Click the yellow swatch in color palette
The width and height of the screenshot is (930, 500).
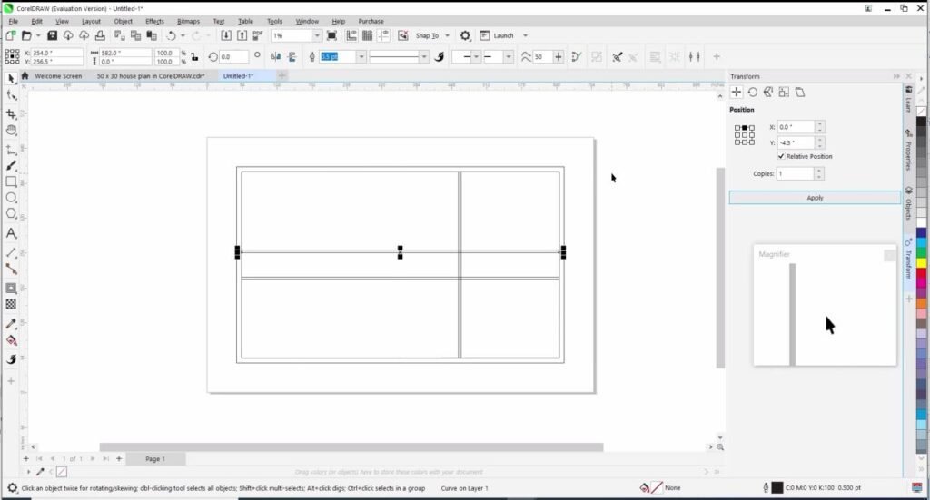[921, 263]
